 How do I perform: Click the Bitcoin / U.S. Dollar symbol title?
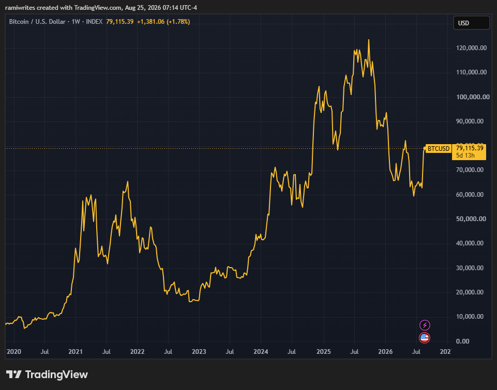(x=37, y=22)
